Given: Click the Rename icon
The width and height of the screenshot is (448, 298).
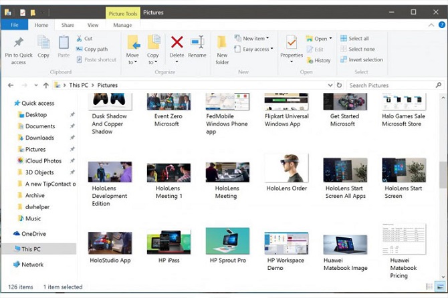Looking at the screenshot, I should 197,42.
